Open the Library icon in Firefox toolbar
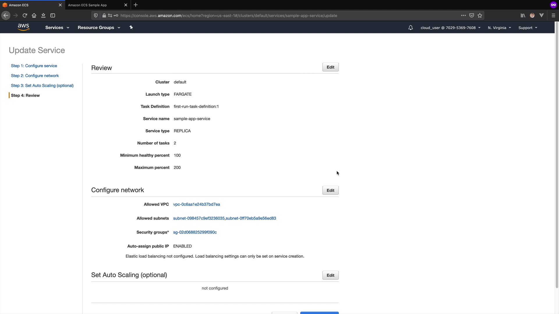Viewport: 559px width, 314px height. [523, 15]
